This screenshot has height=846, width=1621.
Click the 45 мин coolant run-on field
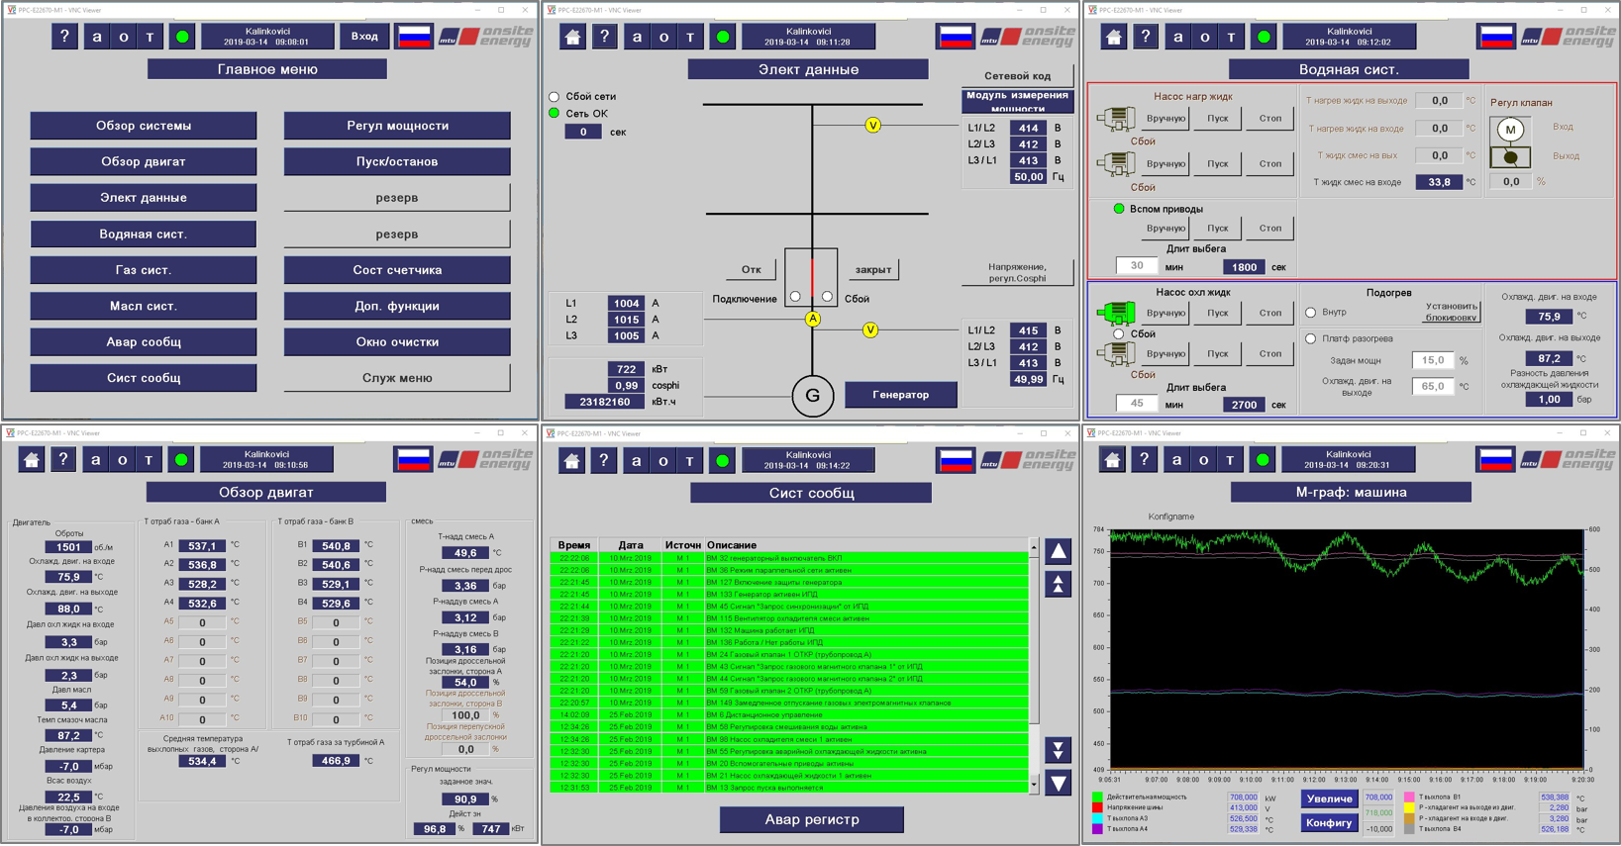(x=1137, y=404)
